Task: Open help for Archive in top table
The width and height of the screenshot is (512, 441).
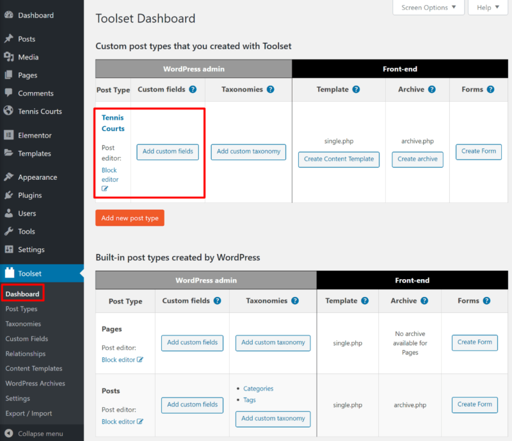Action: click(431, 89)
